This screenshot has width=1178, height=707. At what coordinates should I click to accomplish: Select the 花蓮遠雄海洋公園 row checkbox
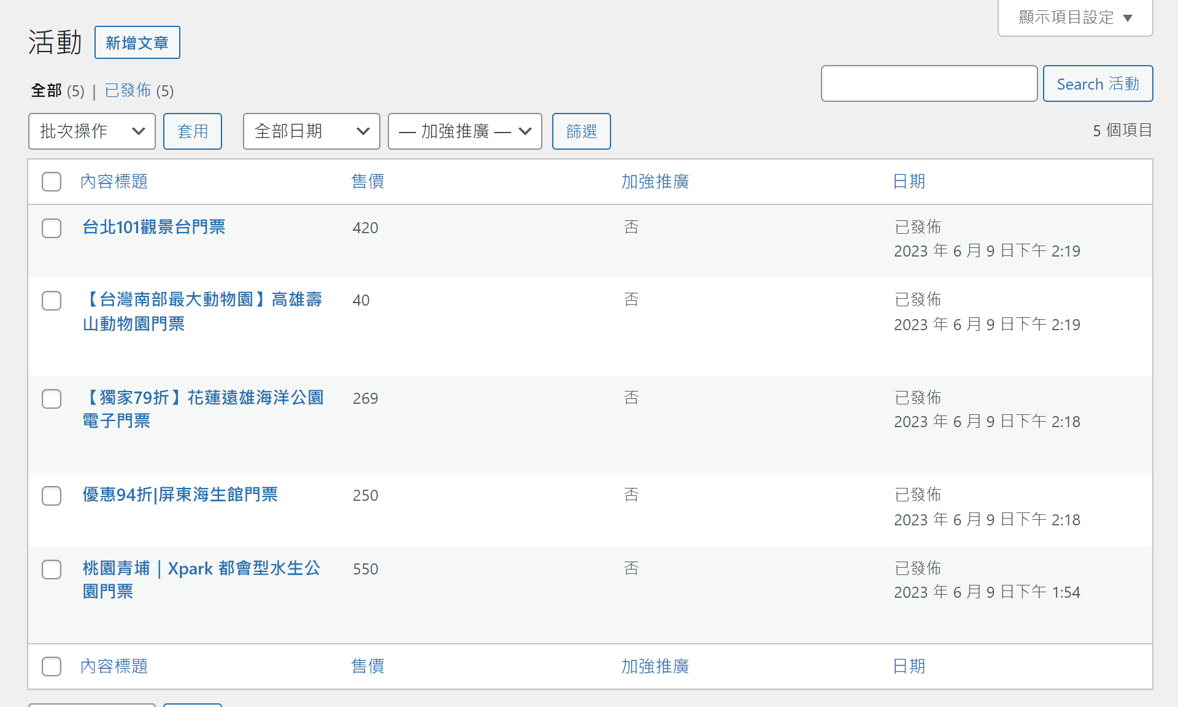point(52,399)
